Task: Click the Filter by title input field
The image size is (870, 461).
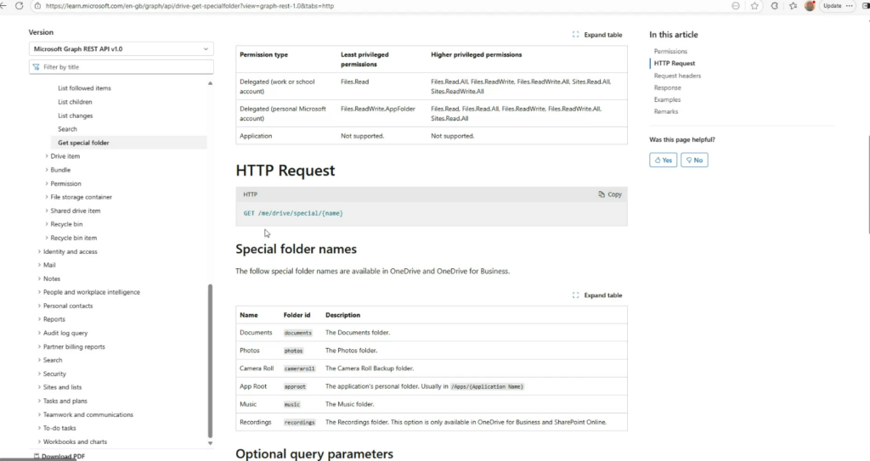Action: [121, 66]
